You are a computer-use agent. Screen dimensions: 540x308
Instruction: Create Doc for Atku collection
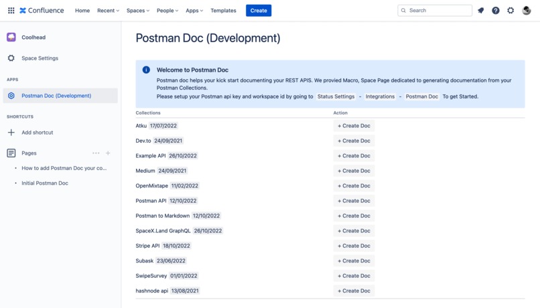(x=354, y=126)
